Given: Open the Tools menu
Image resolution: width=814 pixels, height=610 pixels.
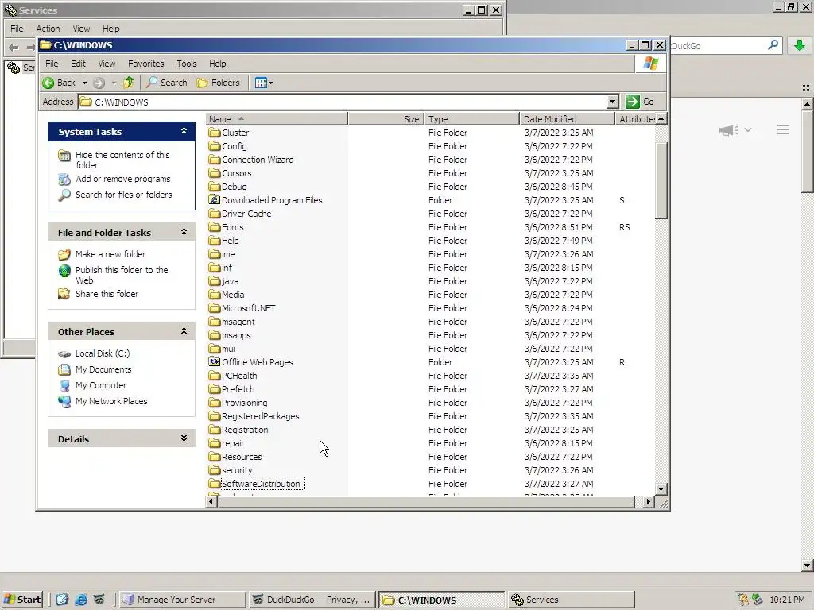Looking at the screenshot, I should coord(186,64).
